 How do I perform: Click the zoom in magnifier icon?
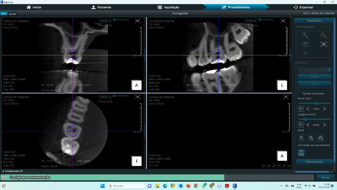[305, 35]
